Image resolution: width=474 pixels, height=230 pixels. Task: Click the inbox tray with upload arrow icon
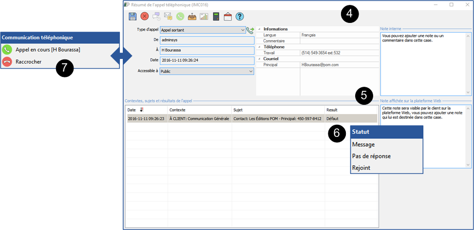192,17
